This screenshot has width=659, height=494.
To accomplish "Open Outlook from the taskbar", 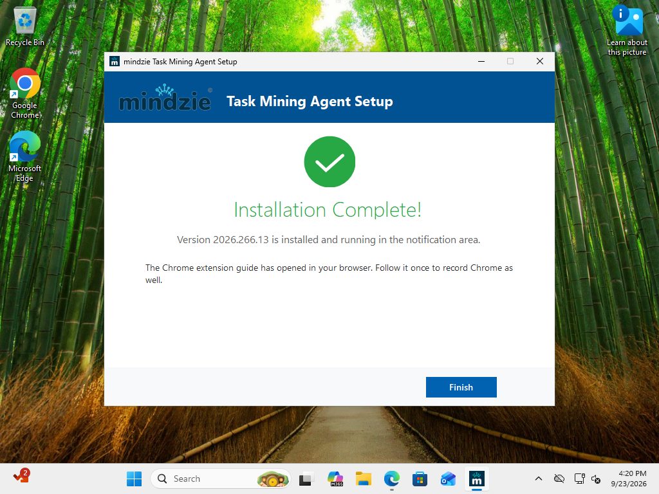I will [x=448, y=479].
